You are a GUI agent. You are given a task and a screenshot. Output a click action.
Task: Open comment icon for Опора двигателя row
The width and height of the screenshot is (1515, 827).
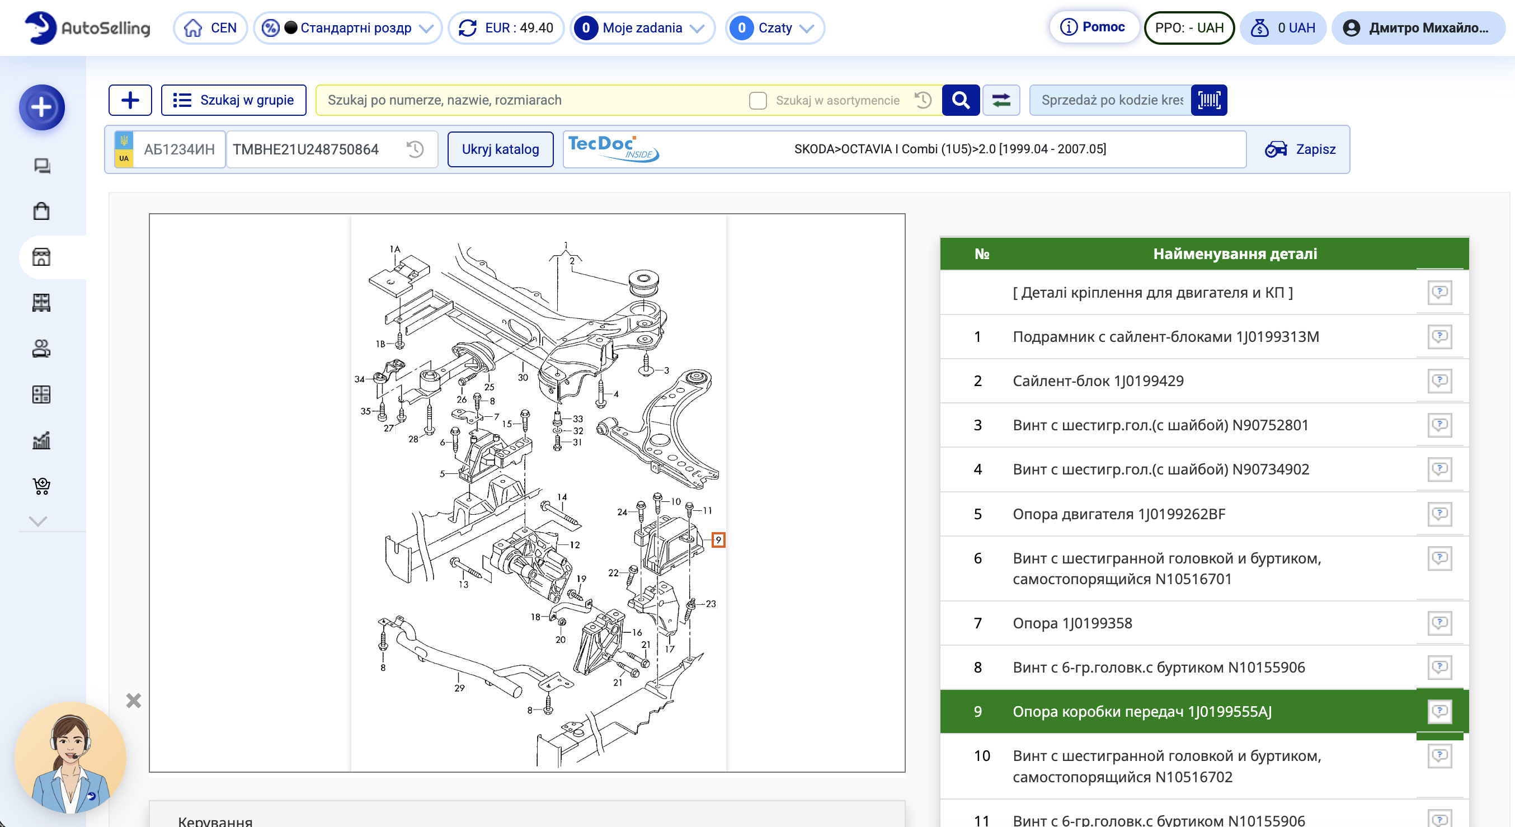(x=1439, y=514)
